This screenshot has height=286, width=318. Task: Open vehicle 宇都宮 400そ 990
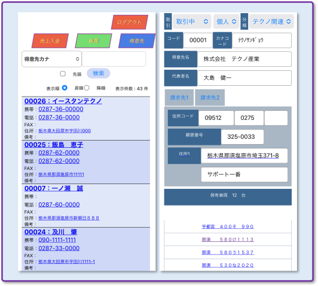point(228,226)
